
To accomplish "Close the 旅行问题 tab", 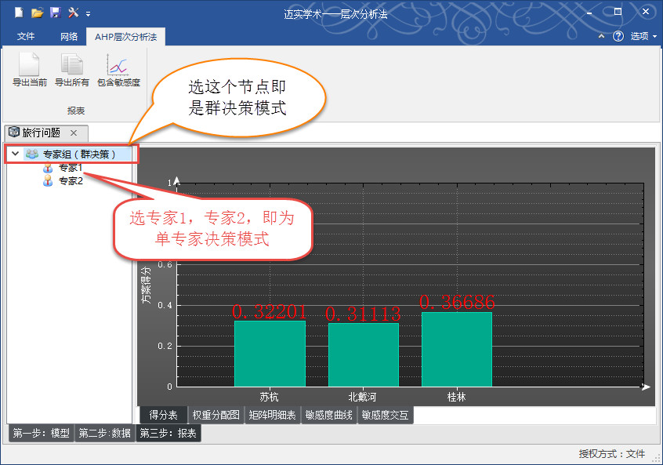I will pos(74,133).
